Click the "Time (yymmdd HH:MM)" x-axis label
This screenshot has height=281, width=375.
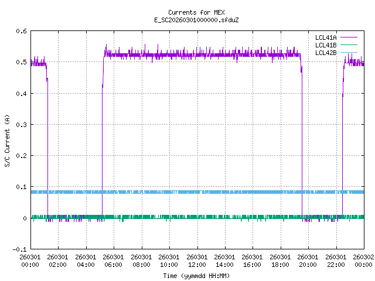click(x=196, y=275)
